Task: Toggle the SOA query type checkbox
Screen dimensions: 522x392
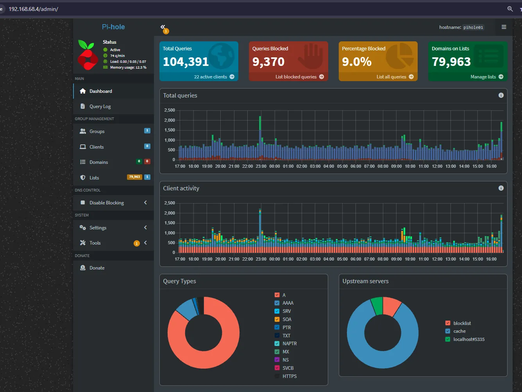Action: click(277, 319)
